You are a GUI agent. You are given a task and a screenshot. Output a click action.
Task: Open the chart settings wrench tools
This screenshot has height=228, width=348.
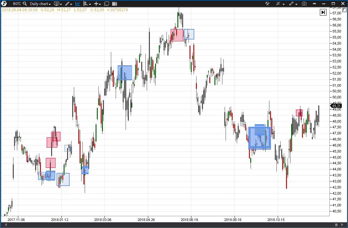click(x=268, y=4)
